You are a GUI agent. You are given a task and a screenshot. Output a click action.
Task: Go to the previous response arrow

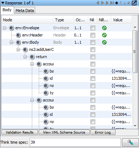pyautogui.click(x=98, y=3)
